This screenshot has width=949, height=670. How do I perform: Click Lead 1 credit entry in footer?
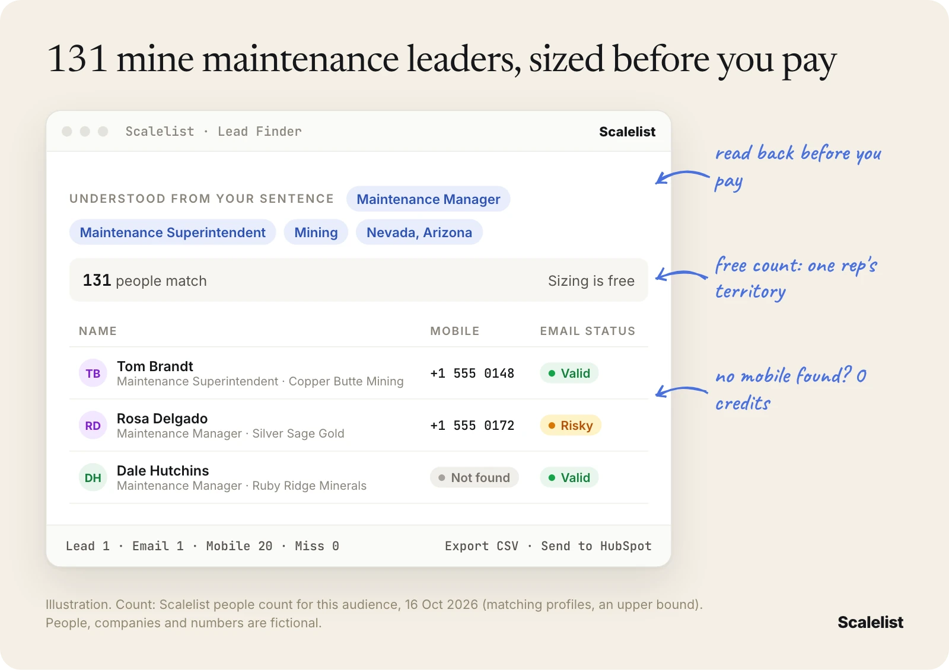[88, 546]
